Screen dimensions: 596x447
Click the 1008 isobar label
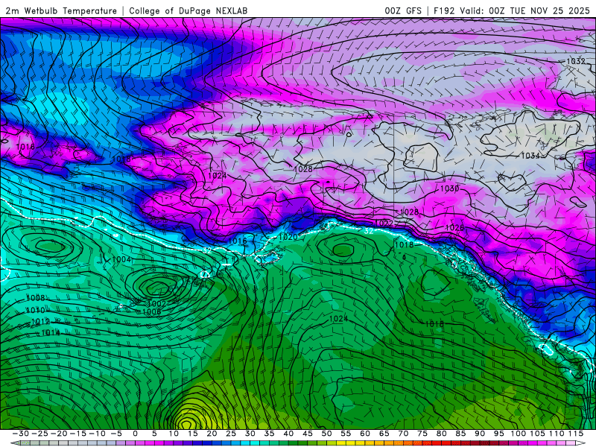pos(36,298)
